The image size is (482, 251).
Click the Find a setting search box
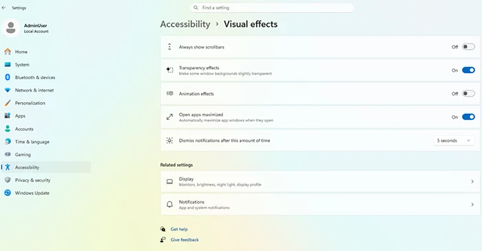pos(272,8)
